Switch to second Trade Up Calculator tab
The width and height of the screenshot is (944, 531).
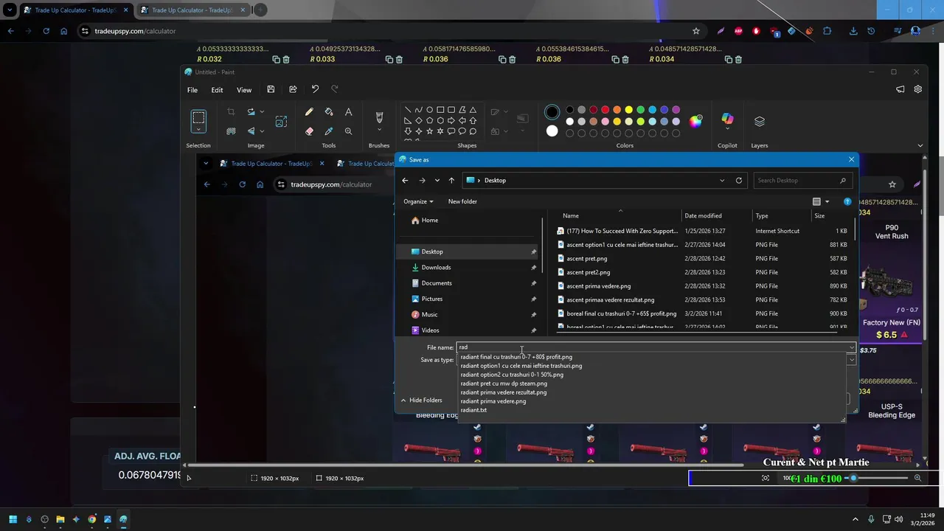click(192, 10)
